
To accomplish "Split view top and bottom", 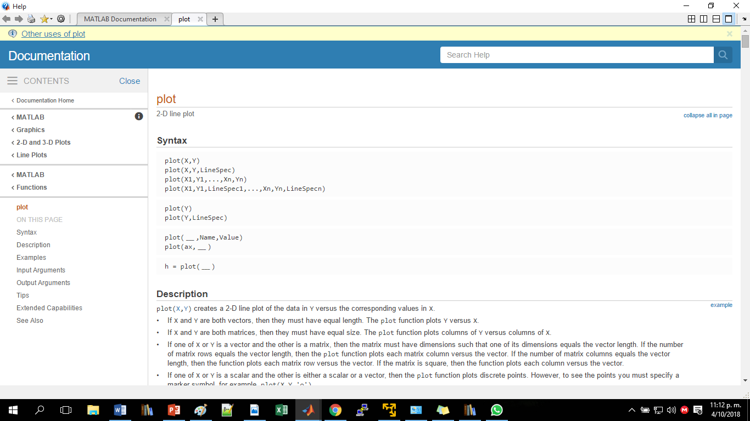I will pos(716,19).
